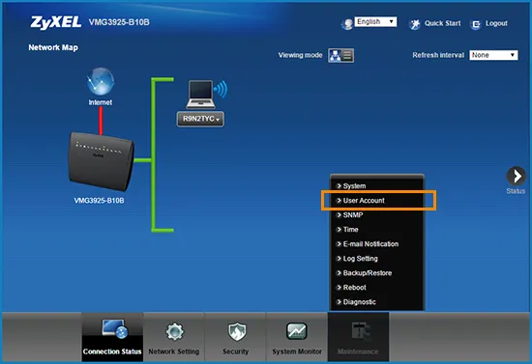Click the Connection Status tab label

coord(112,351)
